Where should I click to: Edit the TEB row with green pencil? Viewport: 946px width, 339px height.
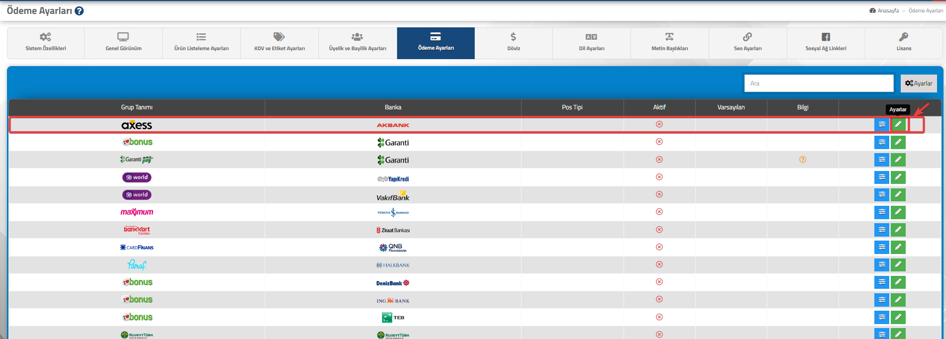[x=898, y=317]
